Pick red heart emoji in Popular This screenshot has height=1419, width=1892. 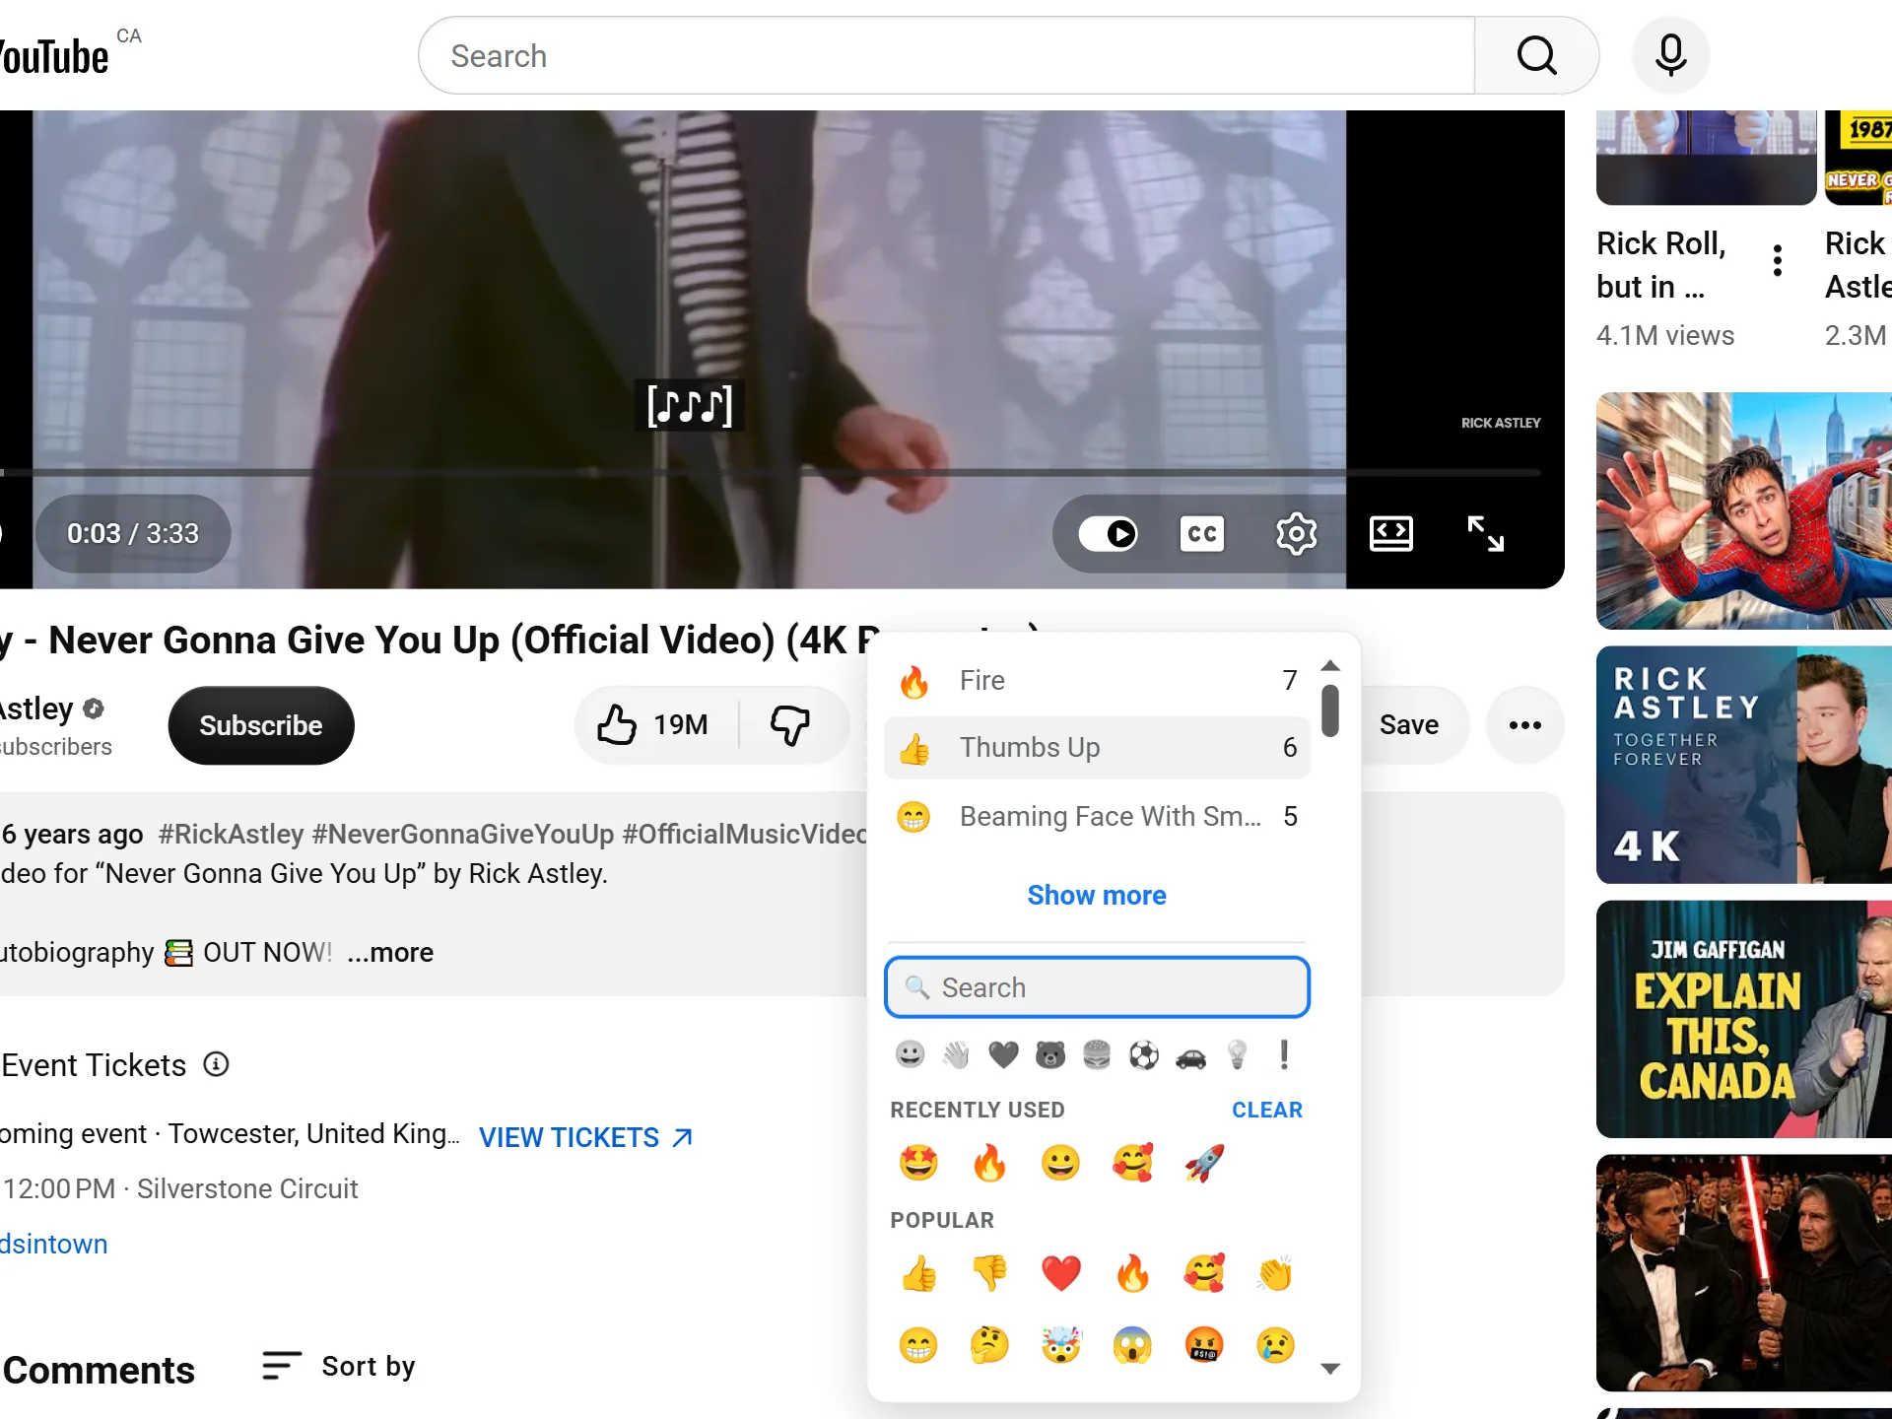pyautogui.click(x=1061, y=1273)
